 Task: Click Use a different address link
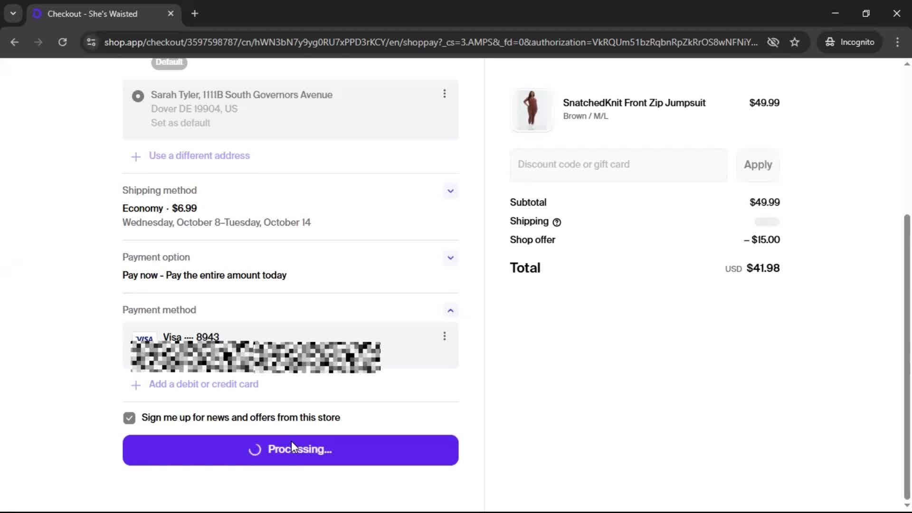click(x=199, y=156)
